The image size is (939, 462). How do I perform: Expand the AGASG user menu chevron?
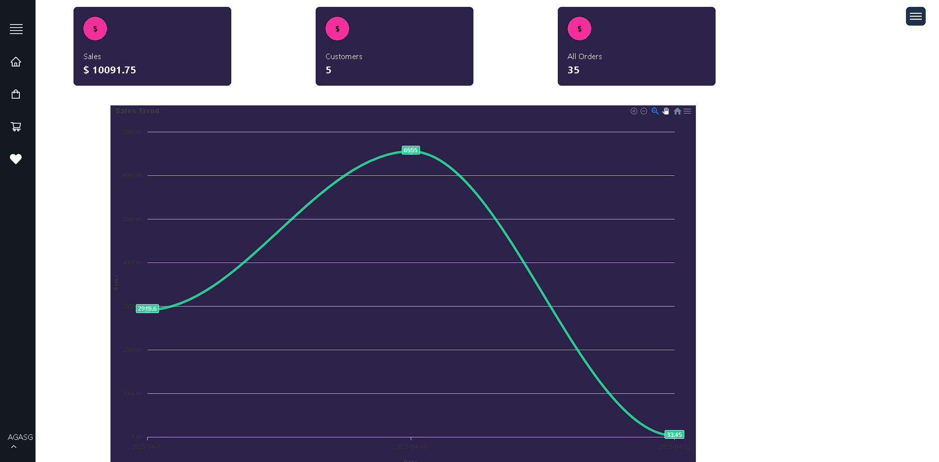pyautogui.click(x=14, y=447)
